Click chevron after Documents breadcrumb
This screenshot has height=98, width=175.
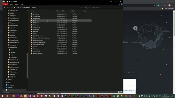point(31,7)
